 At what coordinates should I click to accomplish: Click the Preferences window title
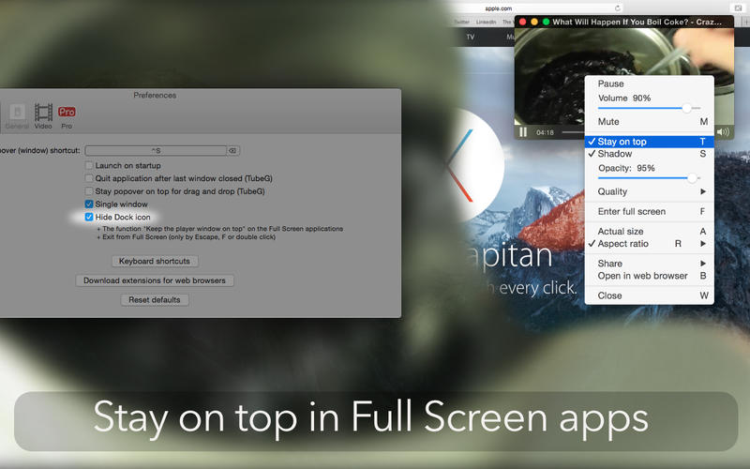click(x=155, y=96)
